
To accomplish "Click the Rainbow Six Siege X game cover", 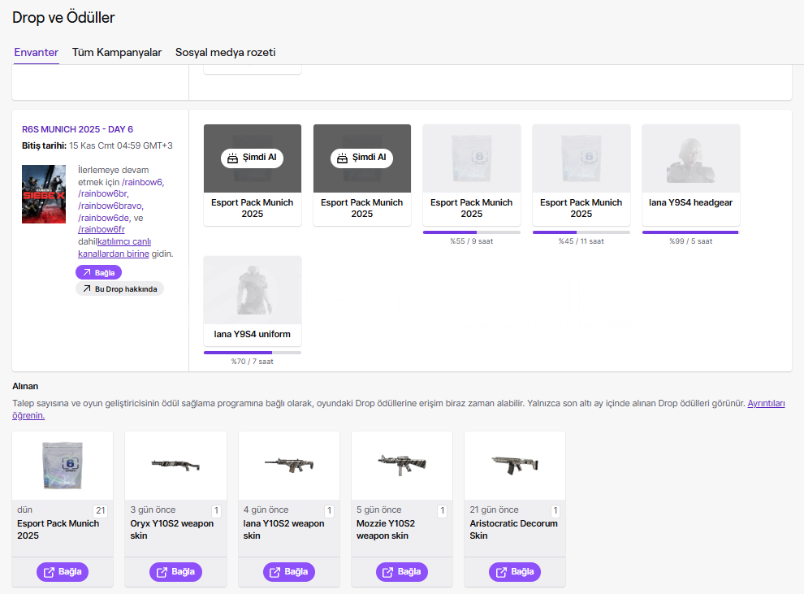I will click(x=44, y=194).
